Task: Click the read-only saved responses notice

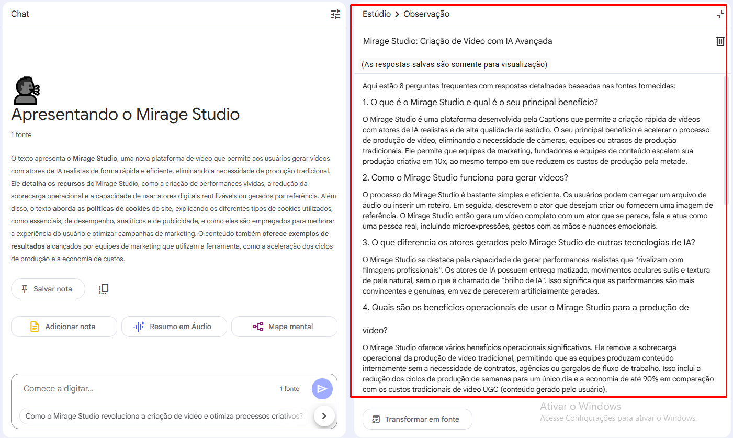Action: point(454,64)
